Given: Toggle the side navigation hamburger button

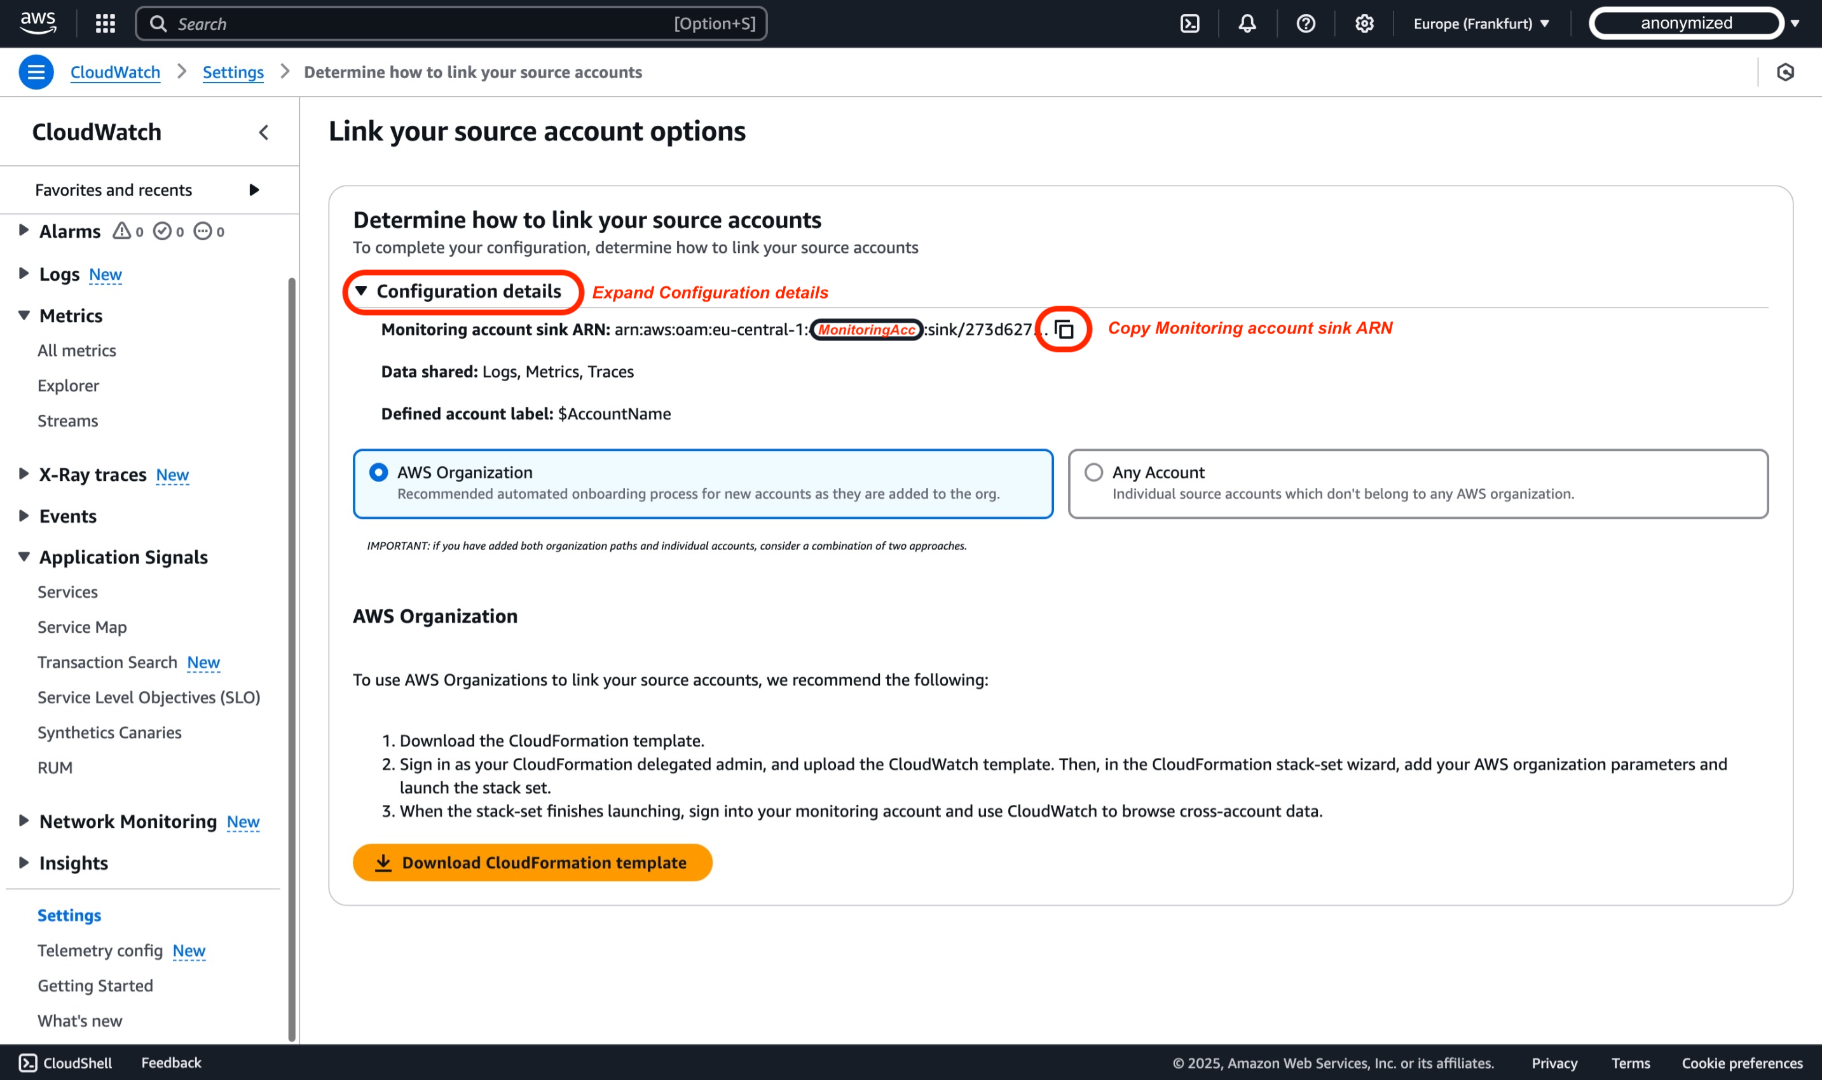Looking at the screenshot, I should [x=36, y=72].
